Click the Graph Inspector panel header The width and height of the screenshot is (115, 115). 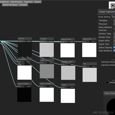106,12
